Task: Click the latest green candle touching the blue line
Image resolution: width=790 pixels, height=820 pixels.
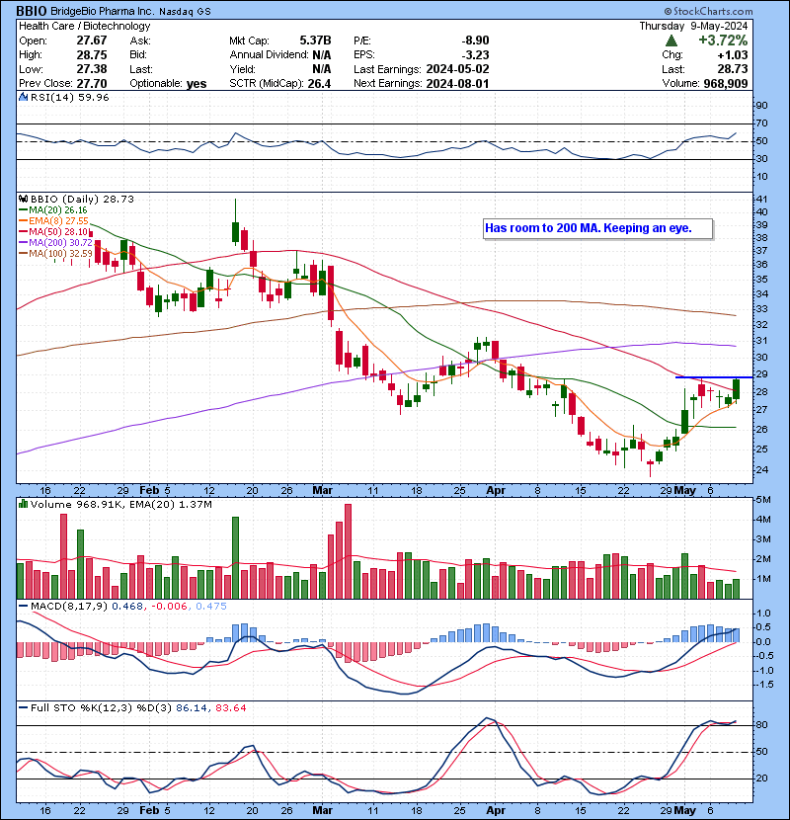Action: (736, 389)
